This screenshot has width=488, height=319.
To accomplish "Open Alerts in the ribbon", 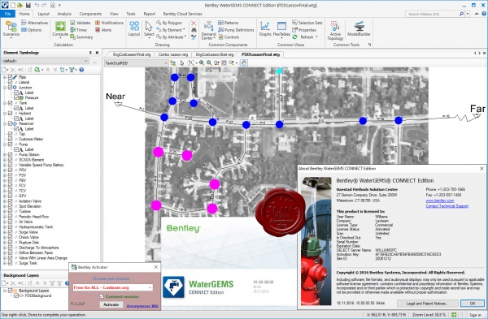I will point(103,30).
